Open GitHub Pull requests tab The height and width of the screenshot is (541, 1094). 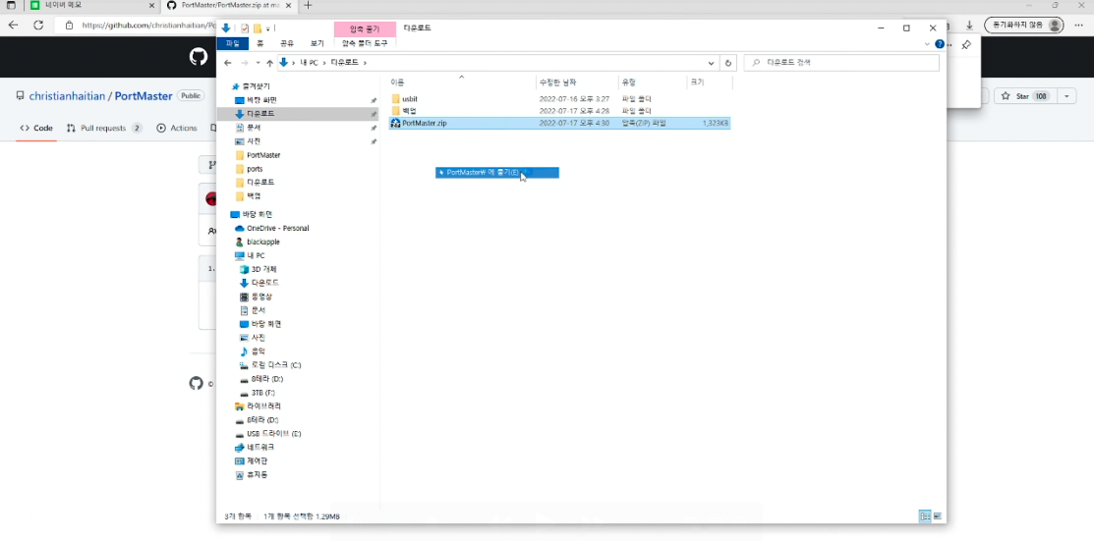point(103,129)
